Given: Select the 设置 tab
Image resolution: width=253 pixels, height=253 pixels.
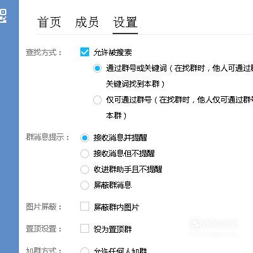Looking at the screenshot, I should pyautogui.click(x=125, y=22).
